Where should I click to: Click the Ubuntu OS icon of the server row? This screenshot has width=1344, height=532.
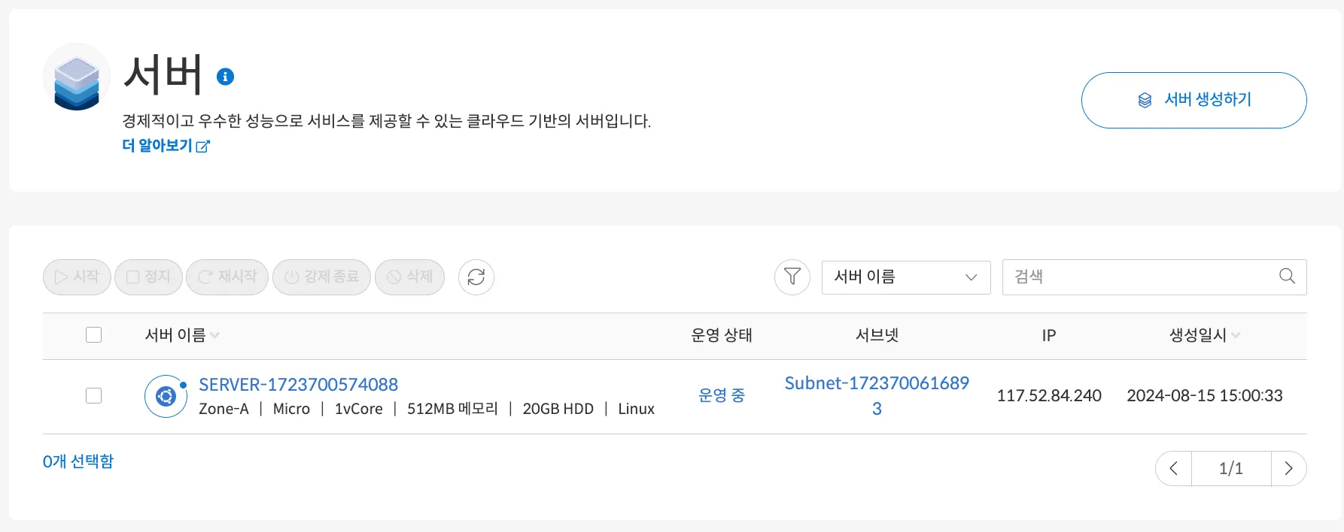tap(166, 396)
